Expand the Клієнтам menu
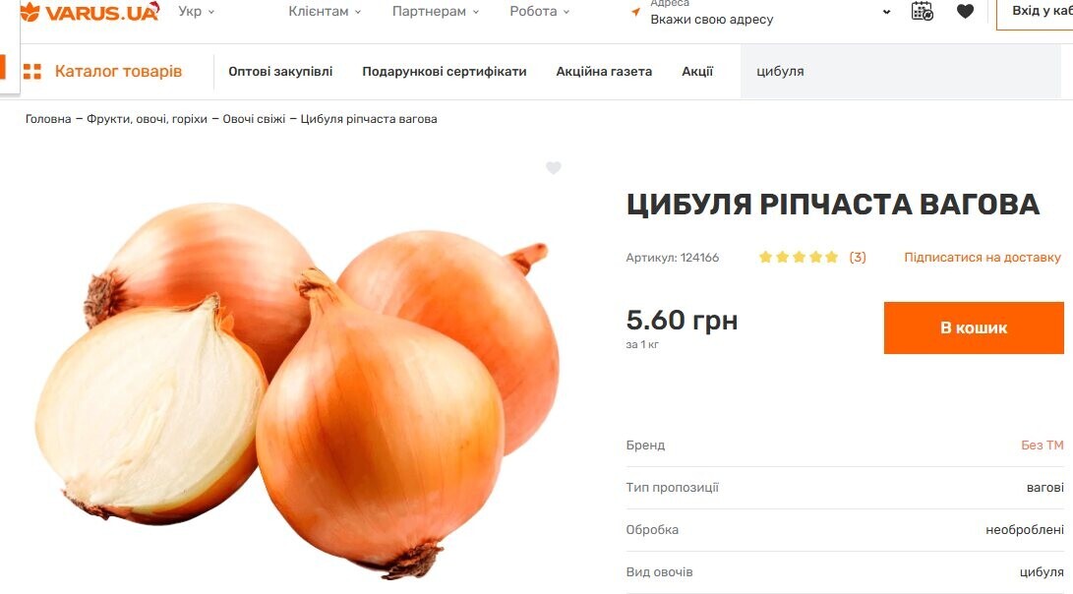The height and width of the screenshot is (594, 1073). [x=326, y=12]
